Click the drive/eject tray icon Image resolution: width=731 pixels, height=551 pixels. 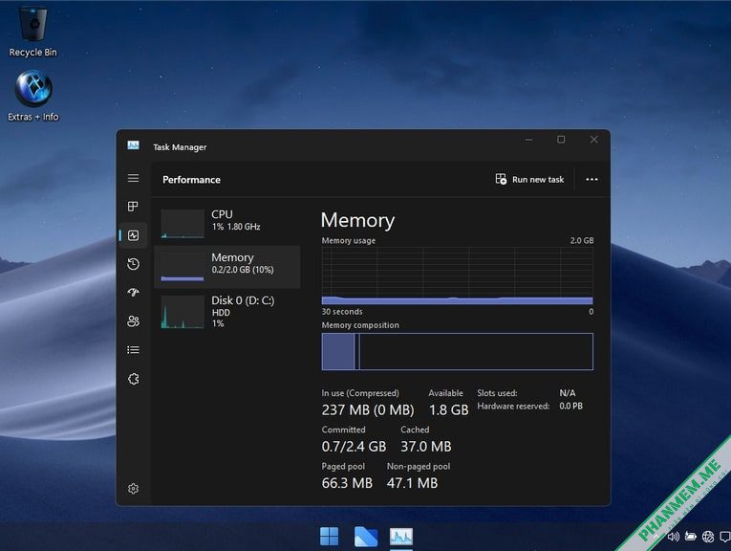(691, 537)
